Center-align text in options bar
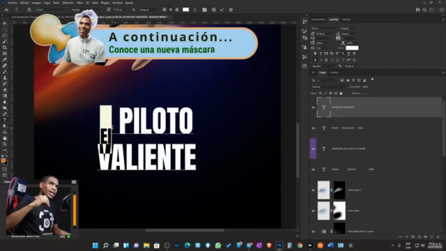The image size is (446, 251). [x=171, y=10]
